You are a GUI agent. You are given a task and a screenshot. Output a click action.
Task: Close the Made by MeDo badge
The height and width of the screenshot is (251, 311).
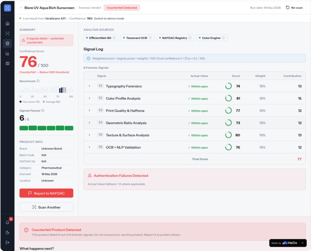303,243
